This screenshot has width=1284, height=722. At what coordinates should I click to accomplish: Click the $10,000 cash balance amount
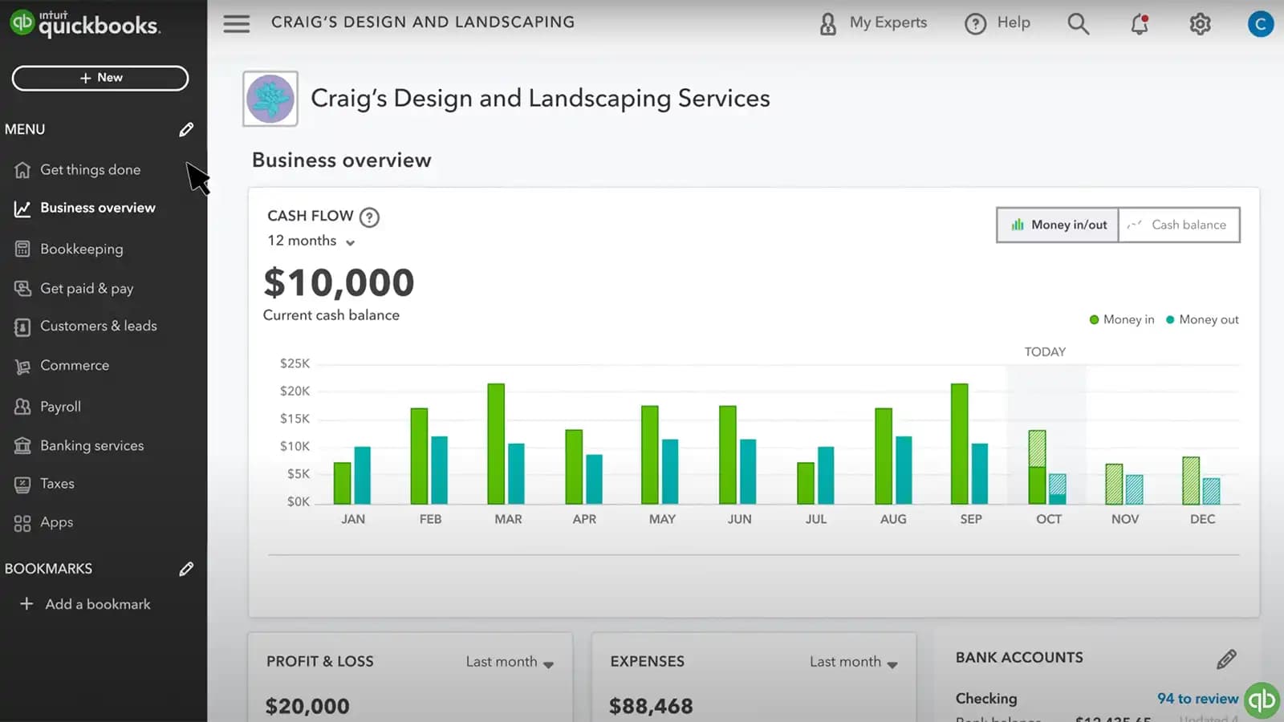tap(339, 282)
